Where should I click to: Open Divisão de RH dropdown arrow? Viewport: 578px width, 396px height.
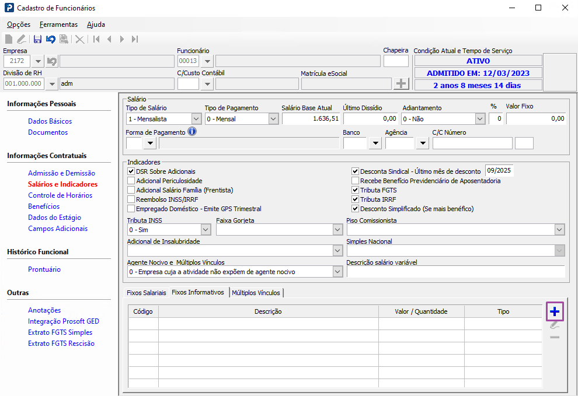coord(52,83)
